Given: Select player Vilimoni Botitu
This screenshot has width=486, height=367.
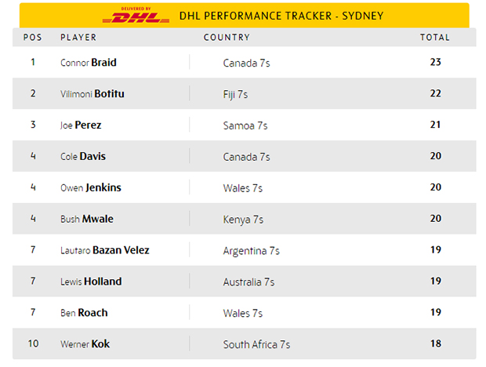Looking at the screenshot, I should (x=92, y=94).
